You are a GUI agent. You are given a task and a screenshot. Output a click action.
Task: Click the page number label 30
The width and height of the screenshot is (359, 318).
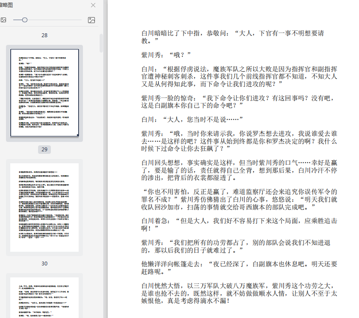(x=44, y=264)
